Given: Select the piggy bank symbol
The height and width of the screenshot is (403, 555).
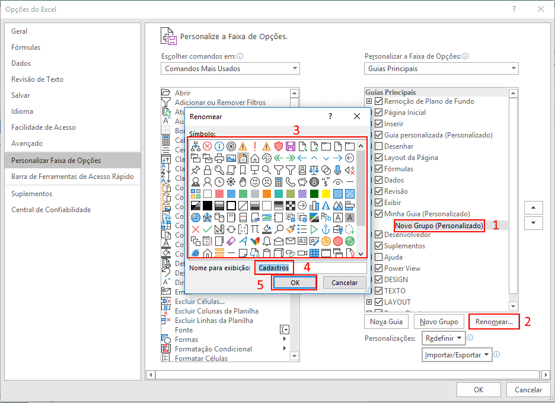Looking at the screenshot, I should pyautogui.click(x=301, y=181).
